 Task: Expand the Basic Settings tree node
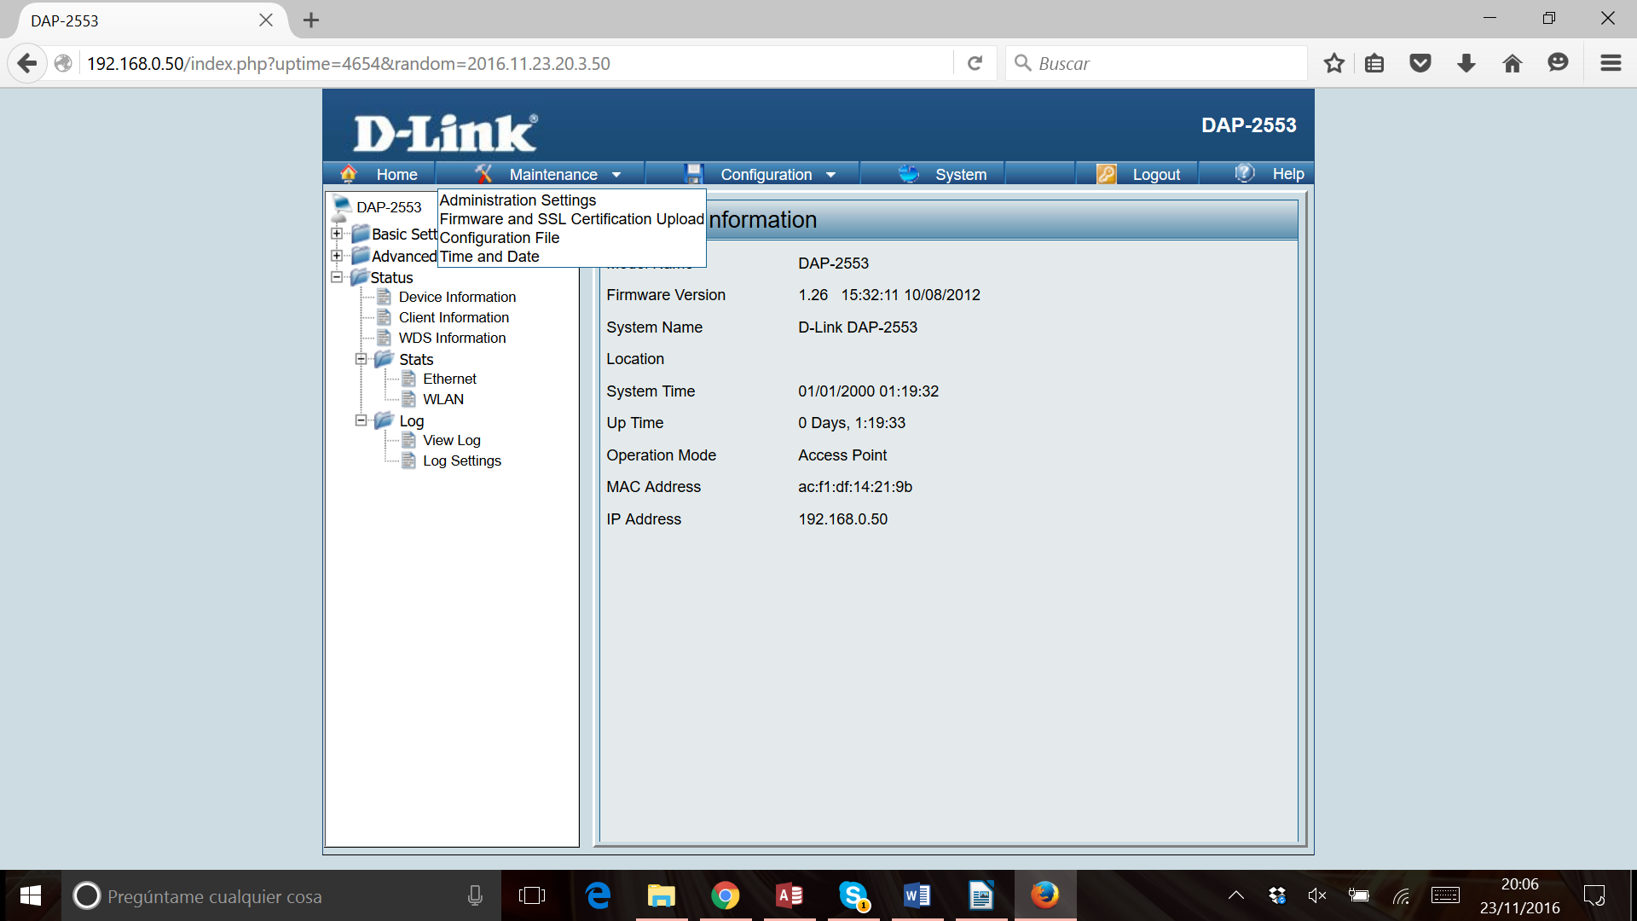[x=337, y=234]
